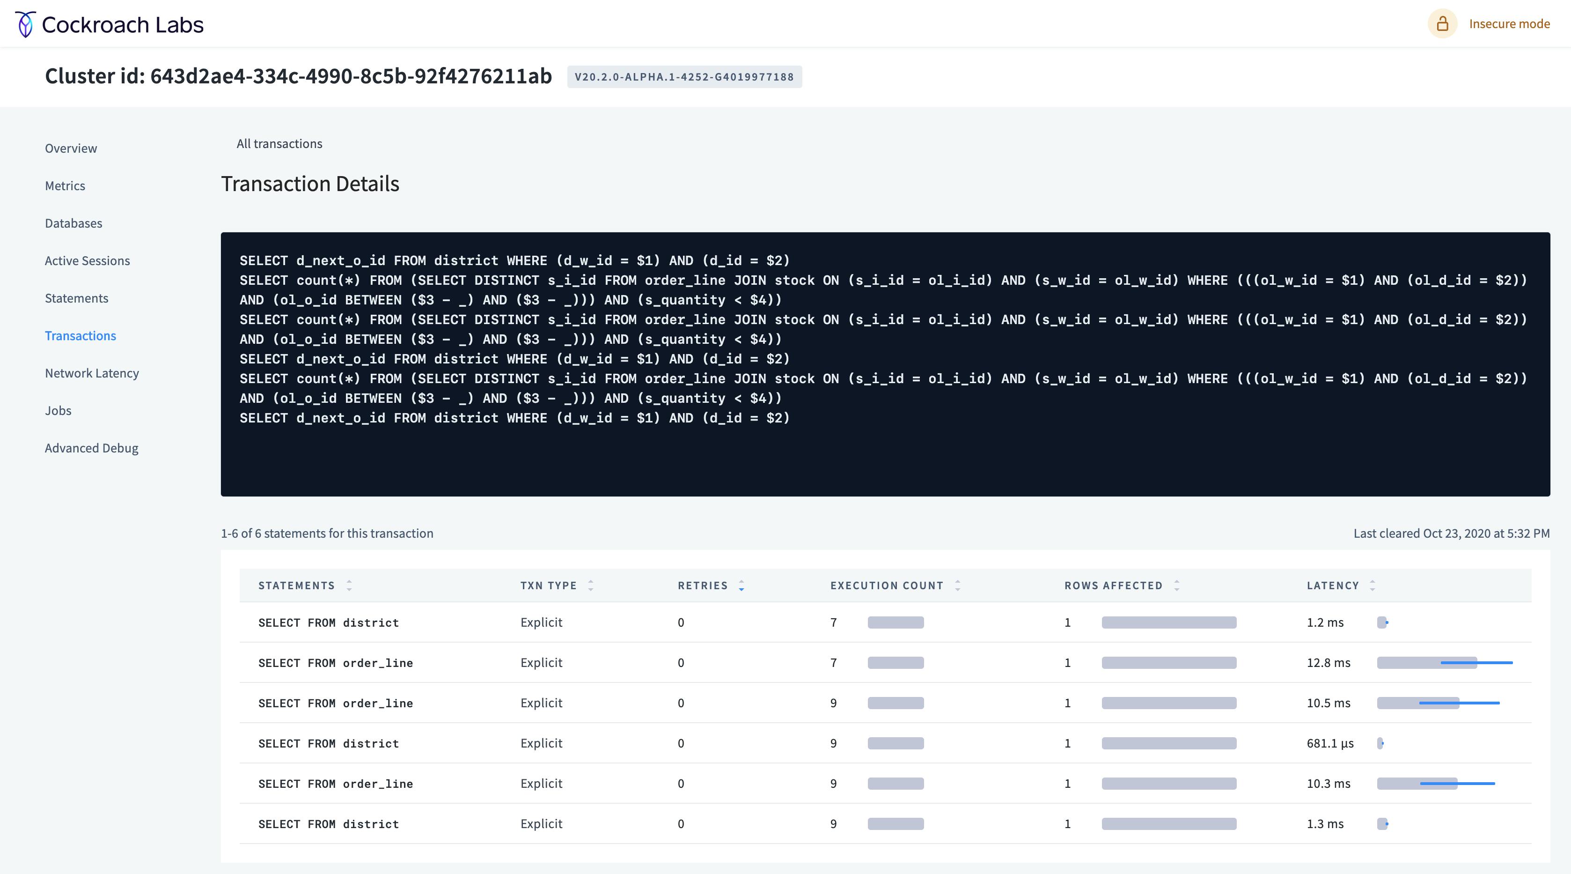Click the Retries column sort arrow
The width and height of the screenshot is (1571, 874).
tap(741, 585)
